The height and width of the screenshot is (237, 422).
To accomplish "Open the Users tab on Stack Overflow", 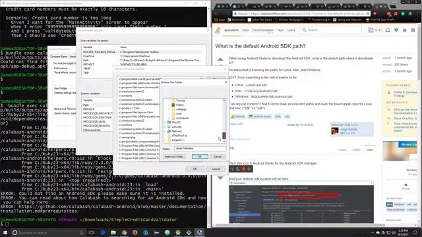I will point(291,30).
